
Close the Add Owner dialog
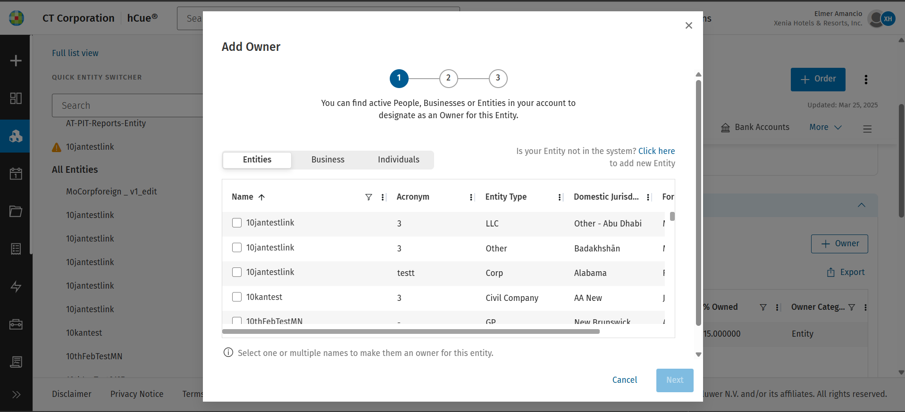coord(689,25)
